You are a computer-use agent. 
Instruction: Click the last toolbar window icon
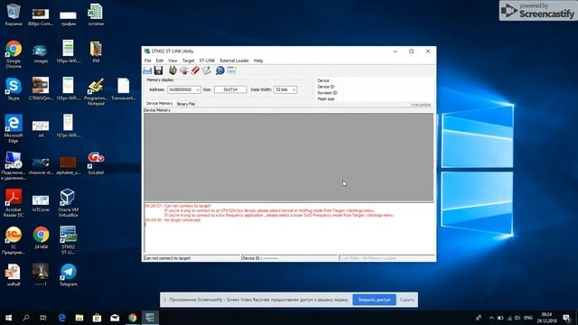click(x=231, y=70)
